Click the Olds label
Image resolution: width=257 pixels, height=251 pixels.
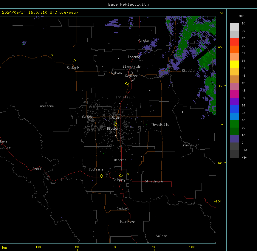(x=116, y=117)
